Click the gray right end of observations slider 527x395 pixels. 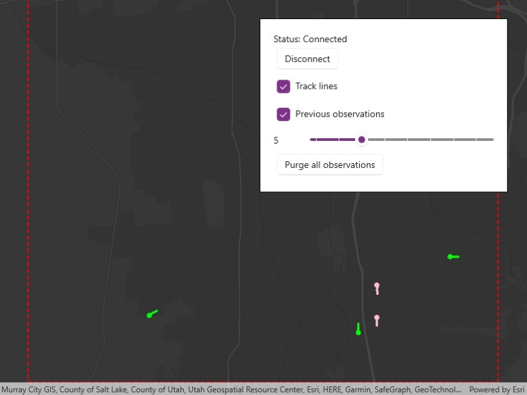[x=485, y=140]
